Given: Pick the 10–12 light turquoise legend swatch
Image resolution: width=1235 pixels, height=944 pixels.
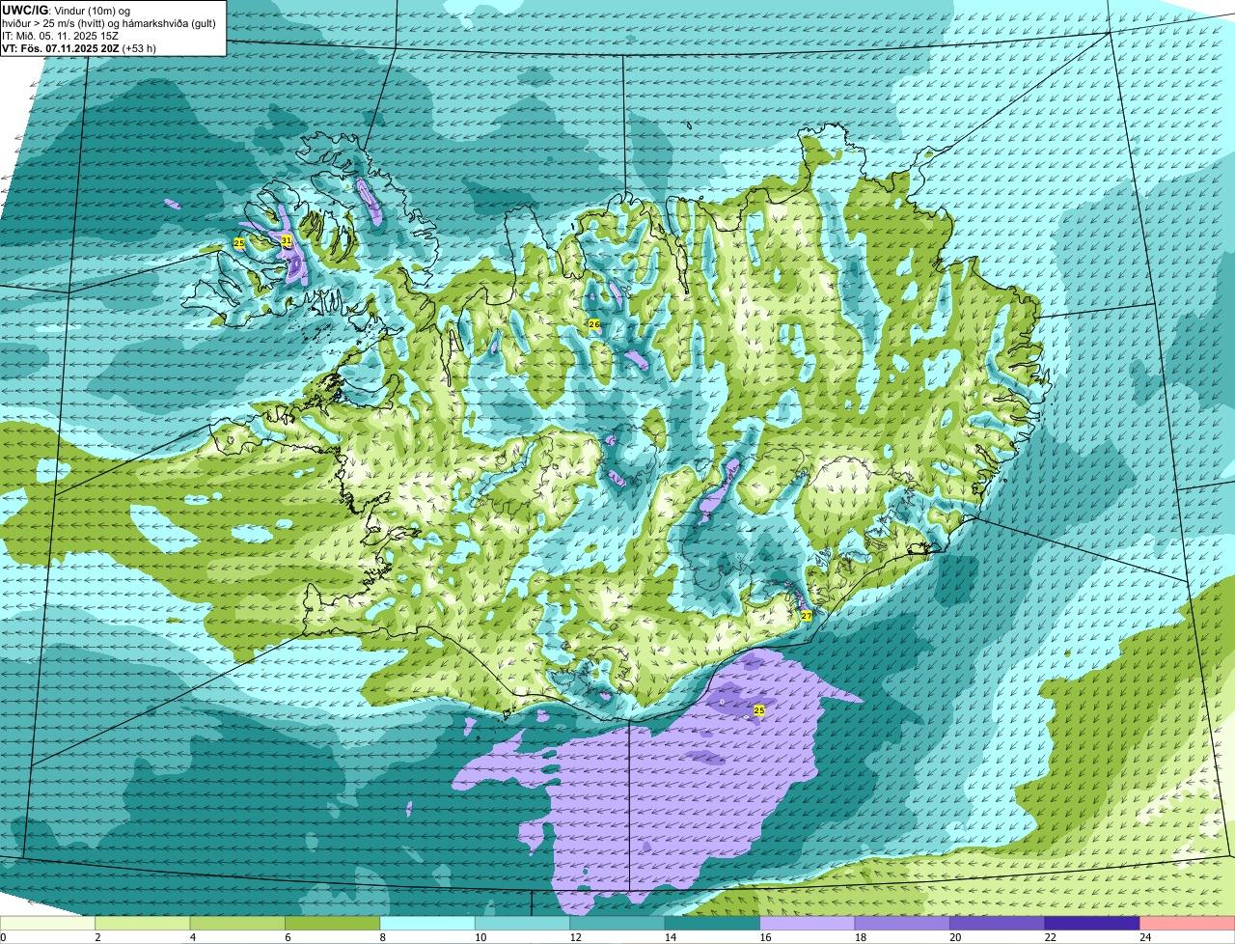Looking at the screenshot, I should [522, 923].
